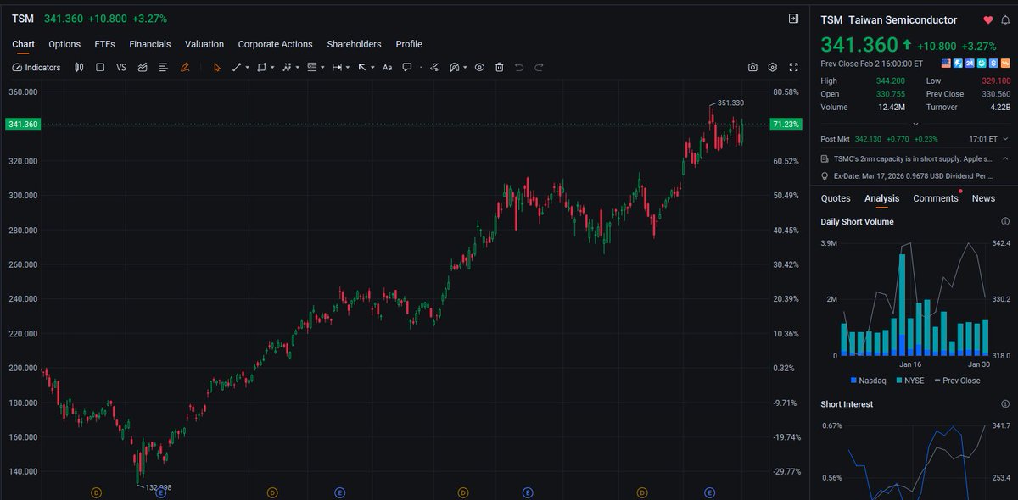Expand the zigzag pattern tool dropdown arrow
The image size is (1018, 500).
pyautogui.click(x=298, y=67)
